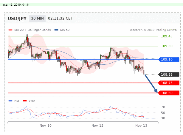
Task: Click the 9MA legend label
Action: (32, 101)
